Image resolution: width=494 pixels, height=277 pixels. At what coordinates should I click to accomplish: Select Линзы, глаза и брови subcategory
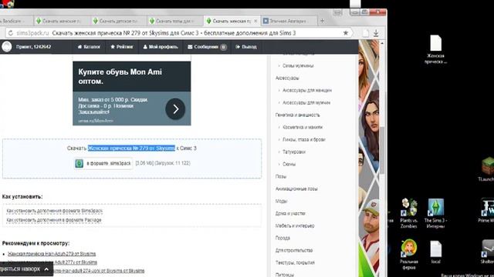(x=303, y=139)
